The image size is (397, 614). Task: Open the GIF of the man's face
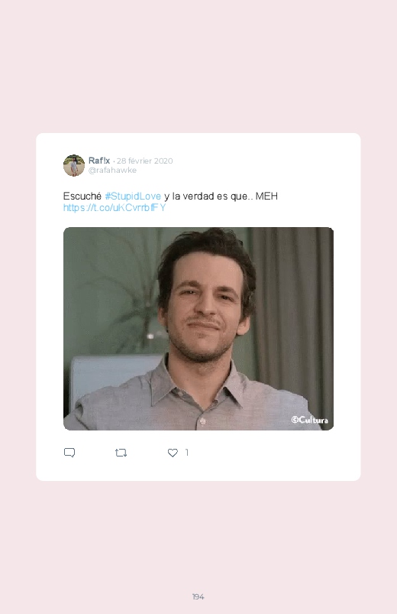pyautogui.click(x=198, y=329)
